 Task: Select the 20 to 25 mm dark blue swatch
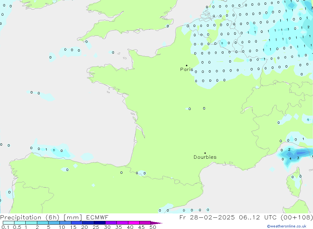point(88,223)
